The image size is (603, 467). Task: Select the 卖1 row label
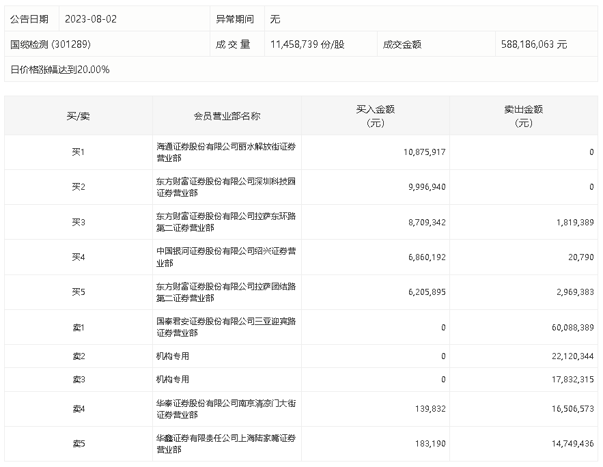[78, 328]
